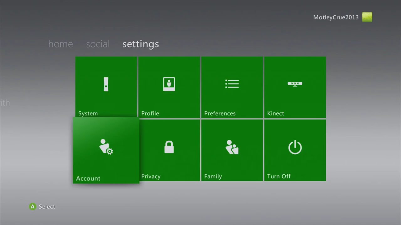Click the Privacy tile label

151,177
